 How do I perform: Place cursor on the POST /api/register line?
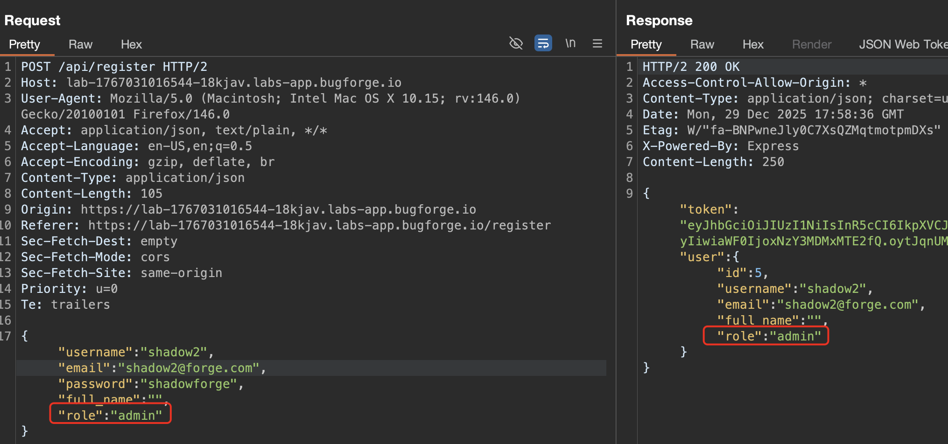tap(114, 67)
